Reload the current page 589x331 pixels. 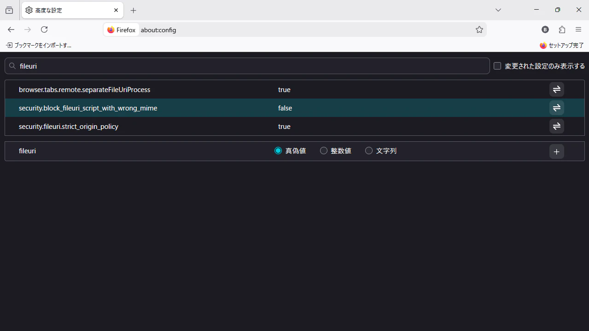(44, 29)
